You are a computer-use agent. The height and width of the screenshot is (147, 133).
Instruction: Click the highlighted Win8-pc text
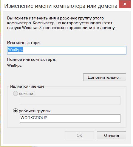tap(16, 49)
